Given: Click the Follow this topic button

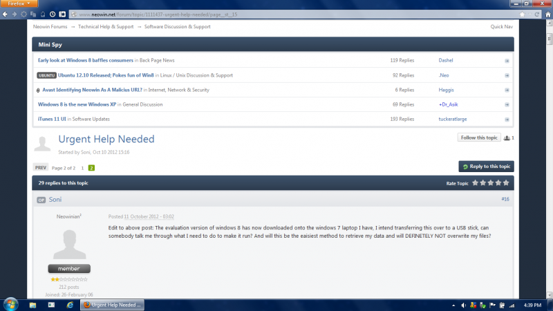Looking at the screenshot, I should coord(479,138).
